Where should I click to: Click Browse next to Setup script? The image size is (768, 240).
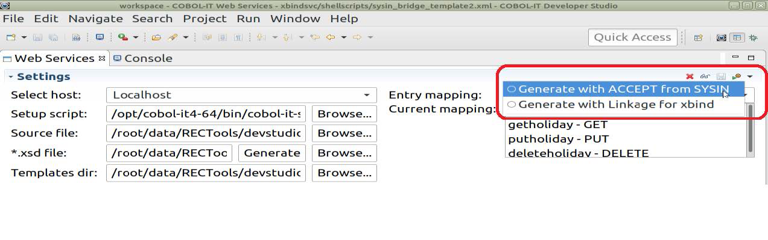pyautogui.click(x=344, y=114)
